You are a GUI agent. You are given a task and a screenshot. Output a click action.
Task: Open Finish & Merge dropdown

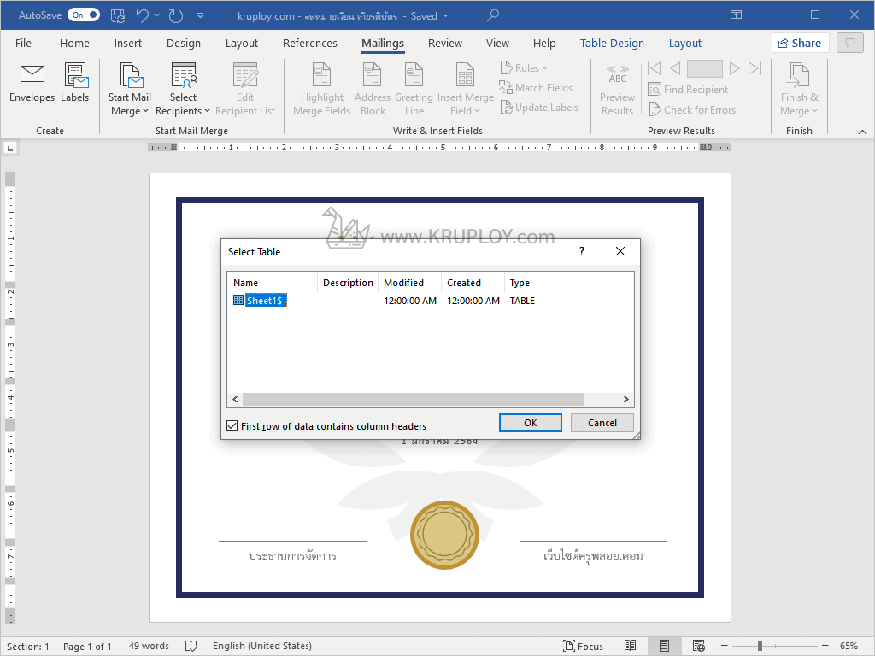coord(799,89)
